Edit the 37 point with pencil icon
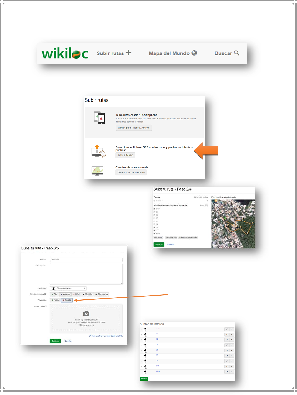297x395 pixels. tap(227, 356)
